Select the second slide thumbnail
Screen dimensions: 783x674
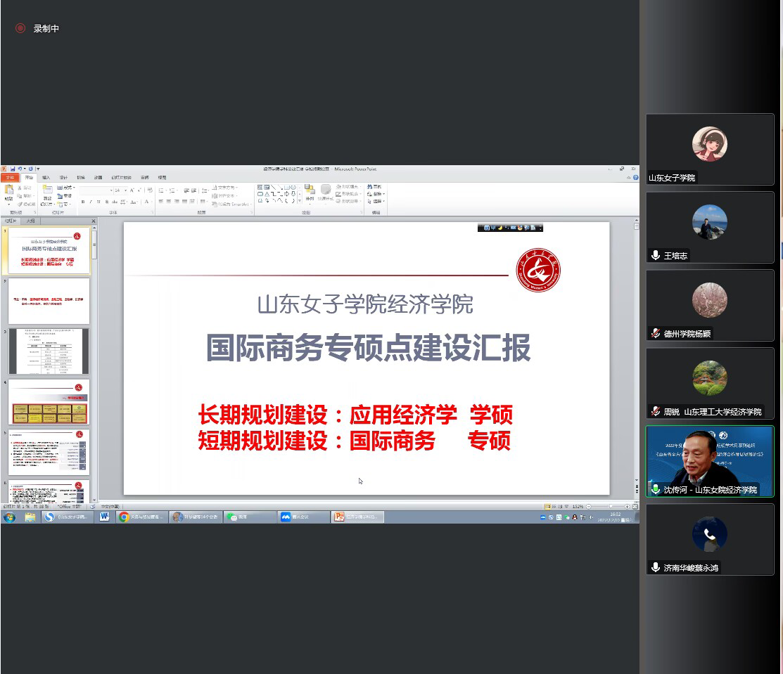coord(49,301)
